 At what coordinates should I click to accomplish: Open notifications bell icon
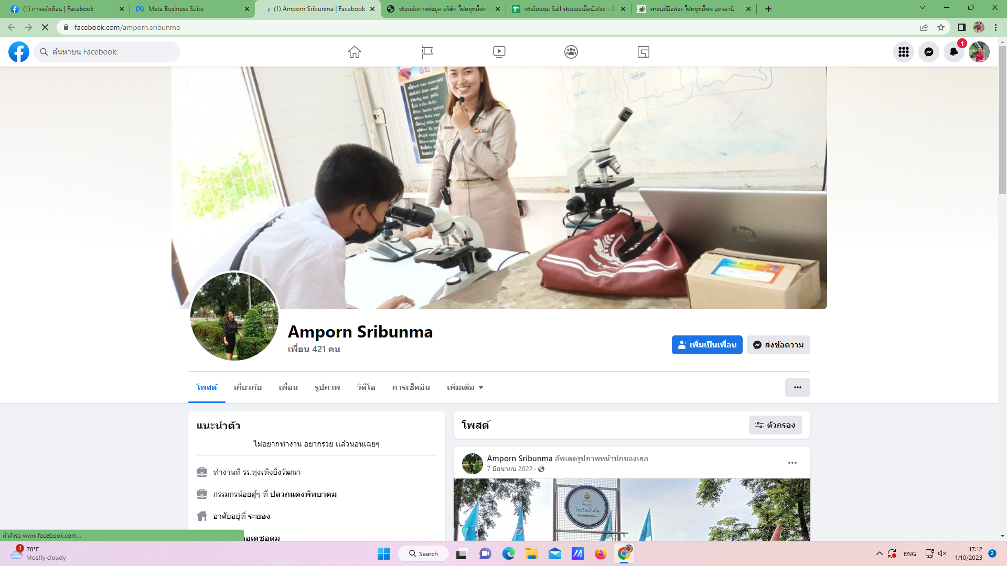(954, 52)
